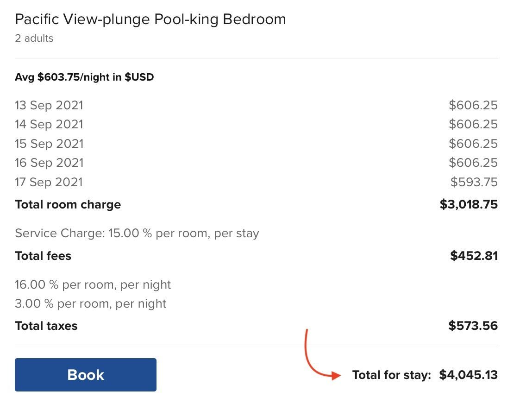Select the 15 Sep 2021 date row
Screen dimensions: 526x404
[x=257, y=144]
